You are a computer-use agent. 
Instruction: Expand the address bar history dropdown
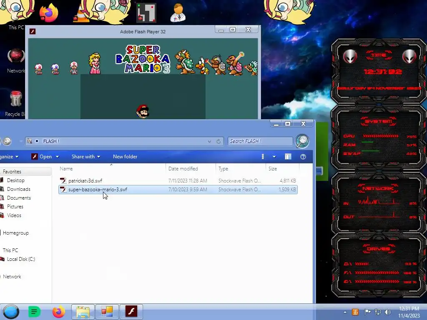click(209, 142)
